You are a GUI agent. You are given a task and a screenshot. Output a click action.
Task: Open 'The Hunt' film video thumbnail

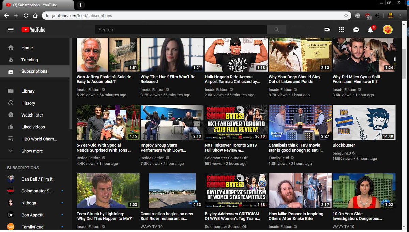click(x=172, y=55)
